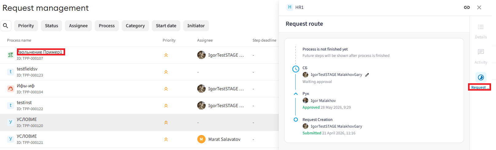This screenshot has height=150, width=496.
Task: Close the HR1 request panel
Action: pos(479,7)
